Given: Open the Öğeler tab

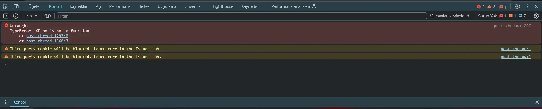Looking at the screenshot, I should pos(34,6).
